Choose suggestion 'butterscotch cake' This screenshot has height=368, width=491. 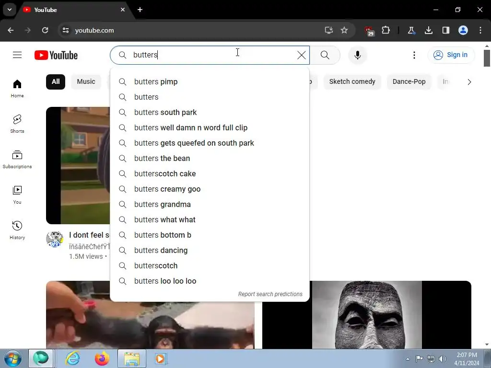click(x=210, y=173)
